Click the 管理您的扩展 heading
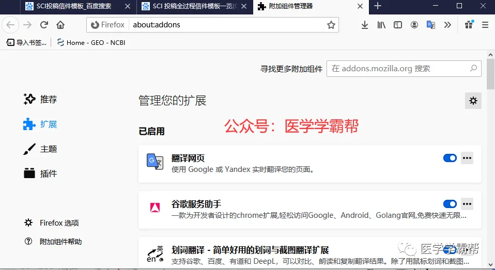This screenshot has height=270, width=495. tap(173, 101)
